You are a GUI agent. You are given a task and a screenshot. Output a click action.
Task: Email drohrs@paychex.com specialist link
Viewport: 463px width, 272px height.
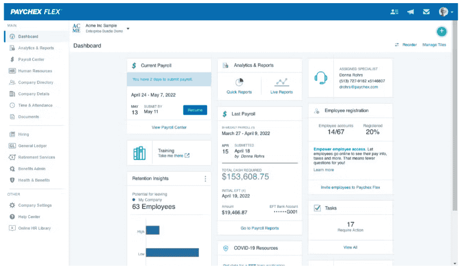(x=358, y=87)
